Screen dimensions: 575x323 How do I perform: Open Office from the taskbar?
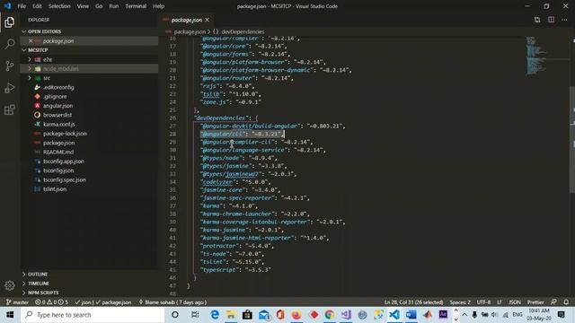(x=280, y=315)
